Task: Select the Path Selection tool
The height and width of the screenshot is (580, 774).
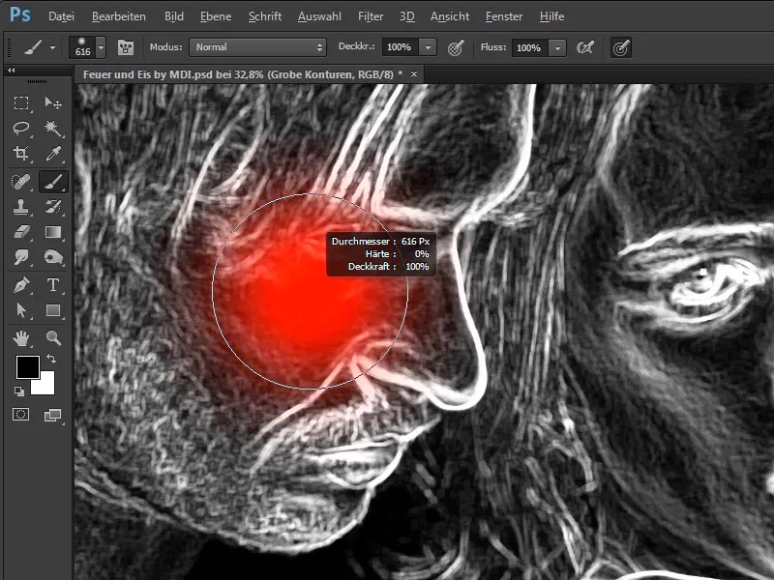Action: point(20,310)
